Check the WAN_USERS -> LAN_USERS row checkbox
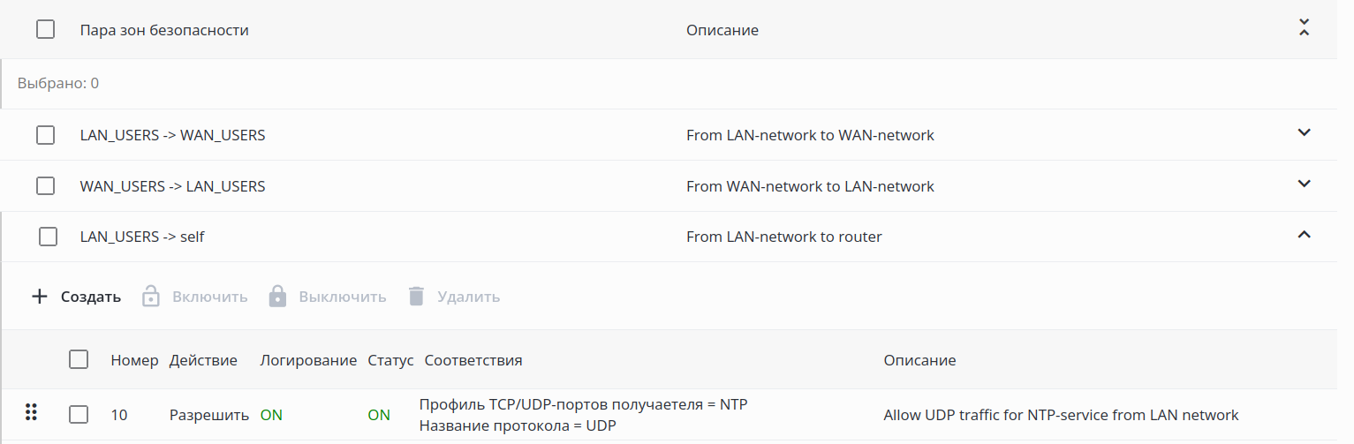Screen dimensions: 1354x444 coord(45,186)
